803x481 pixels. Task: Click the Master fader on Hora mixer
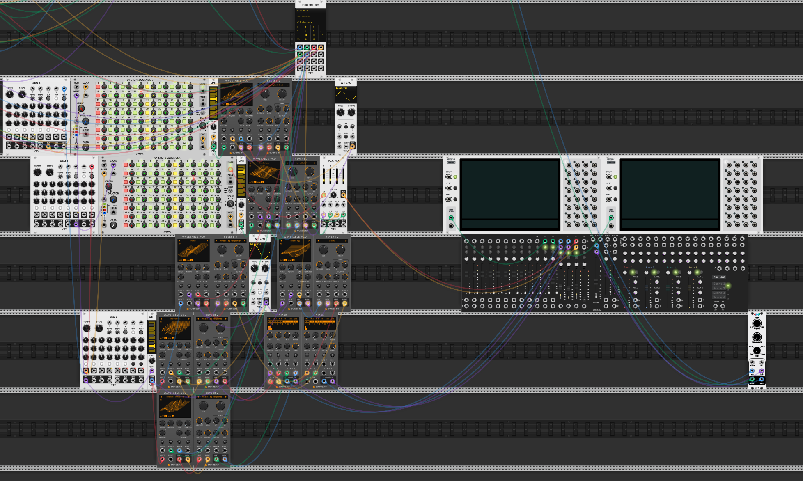click(x=596, y=282)
